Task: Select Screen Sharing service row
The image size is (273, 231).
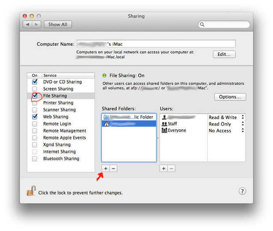Action: pyautogui.click(x=61, y=89)
